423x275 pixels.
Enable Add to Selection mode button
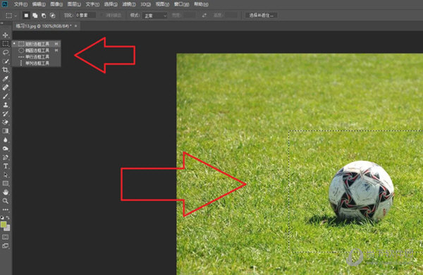(35, 16)
